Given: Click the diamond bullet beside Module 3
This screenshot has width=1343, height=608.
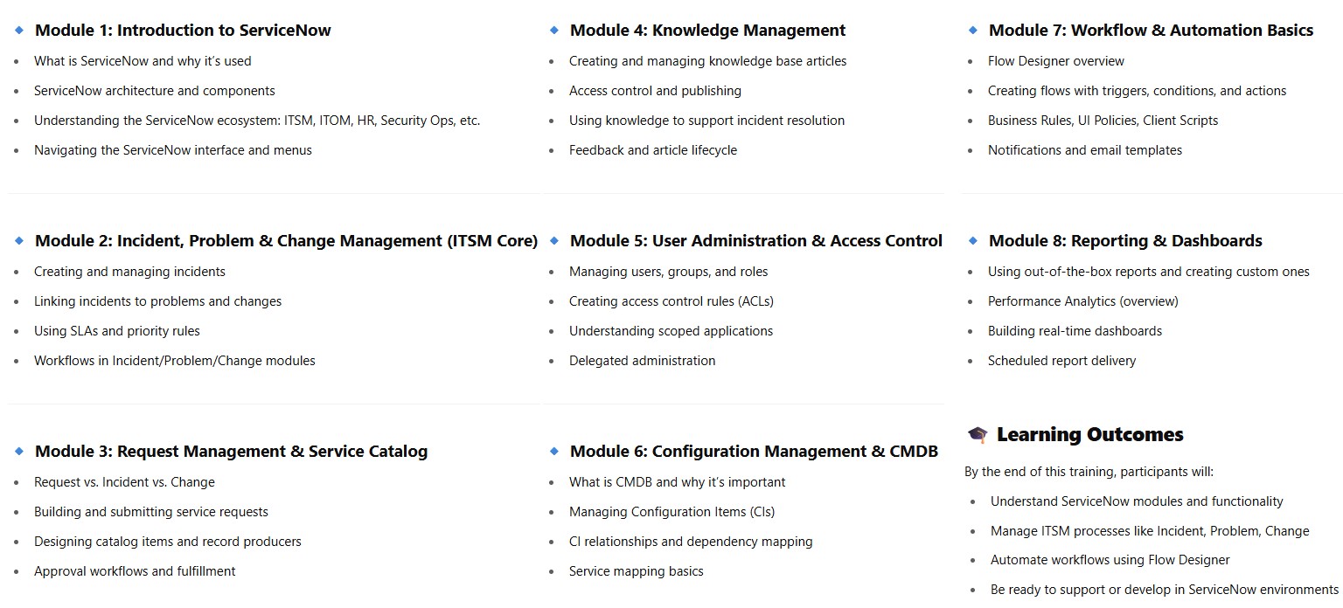Looking at the screenshot, I should pyautogui.click(x=19, y=451).
